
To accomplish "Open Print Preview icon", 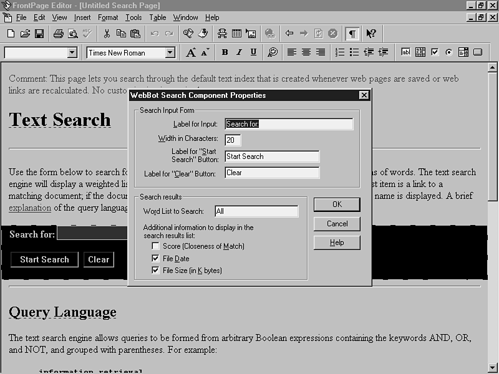I will coord(73,34).
